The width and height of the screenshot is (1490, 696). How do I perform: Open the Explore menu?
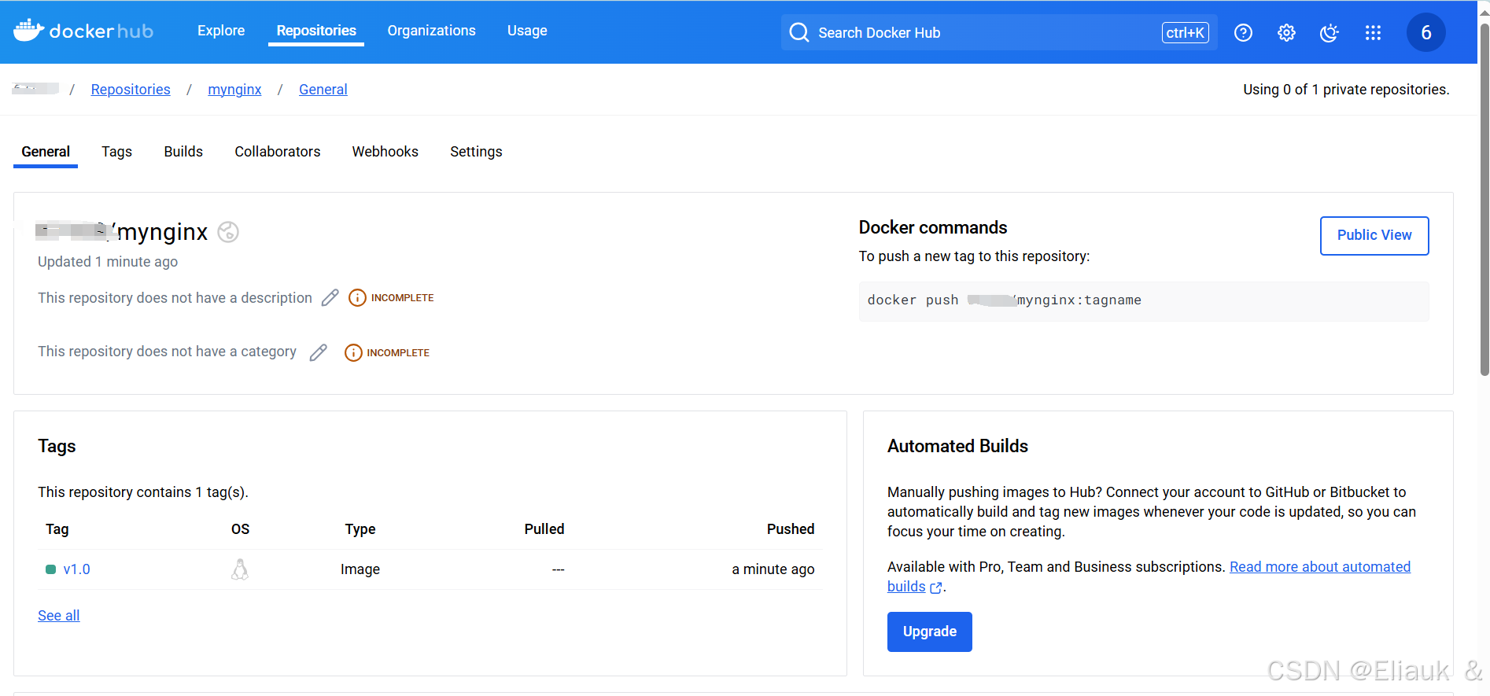[x=221, y=31]
